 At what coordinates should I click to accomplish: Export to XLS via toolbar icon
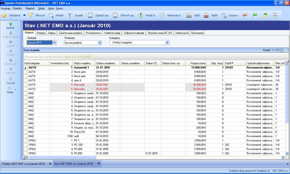coord(255,16)
